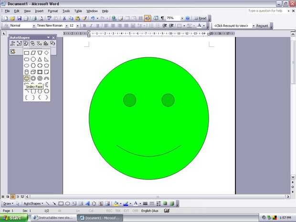The image size is (296, 222).
Task: Open the Draw menu on Drawing toolbar
Action: coord(8,203)
